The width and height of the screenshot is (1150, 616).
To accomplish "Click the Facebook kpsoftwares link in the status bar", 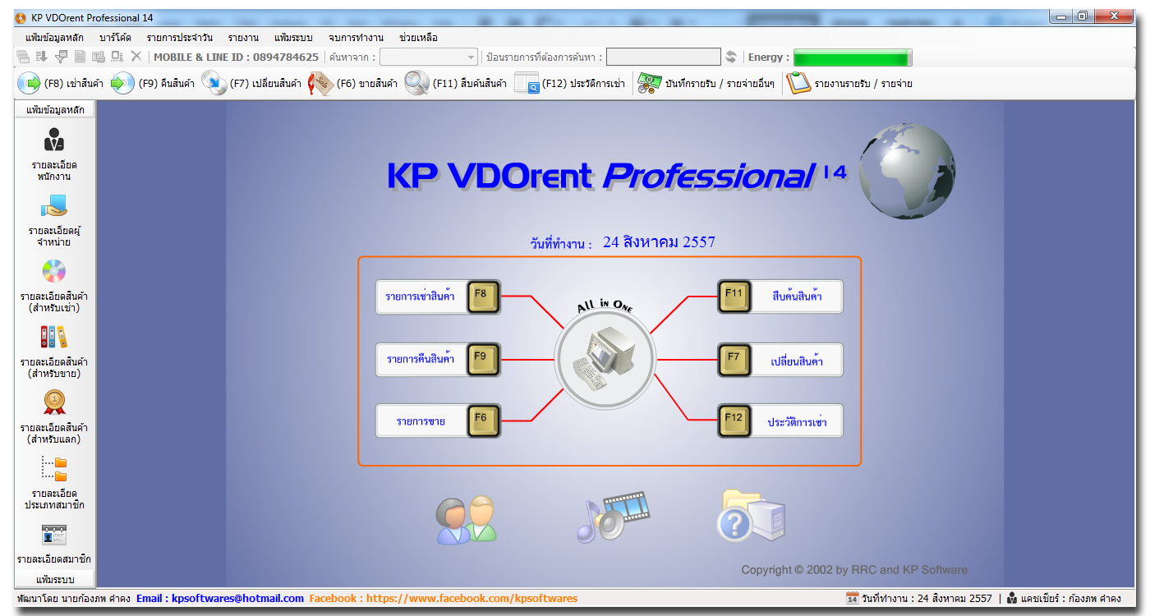I will 444,599.
